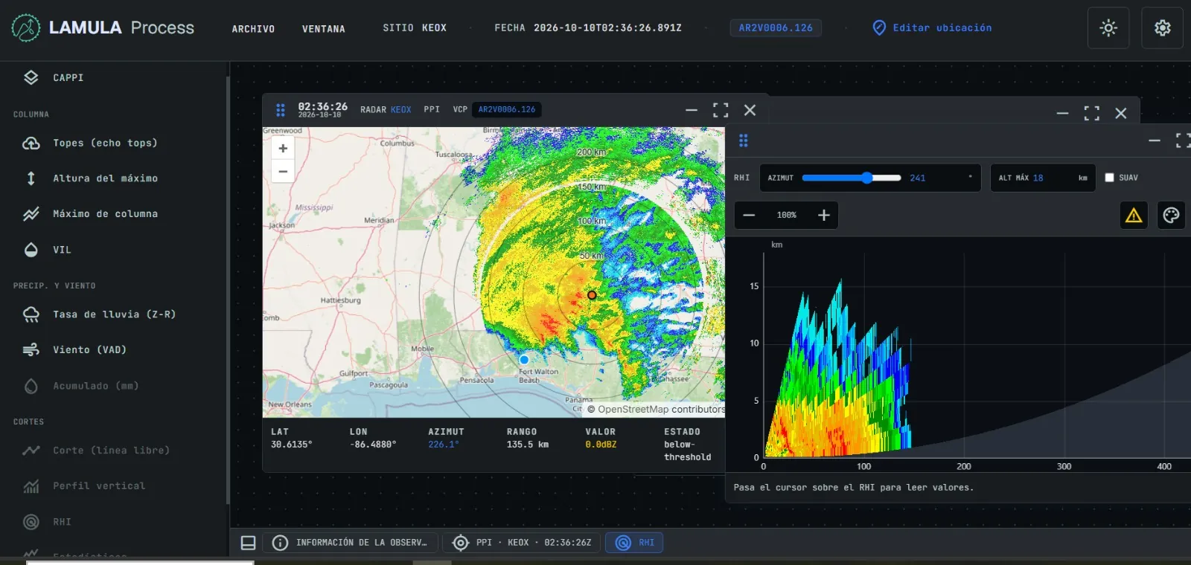Viewport: 1191px width, 565px height.
Task: Click the LAMULA Process logo
Action: point(103,28)
